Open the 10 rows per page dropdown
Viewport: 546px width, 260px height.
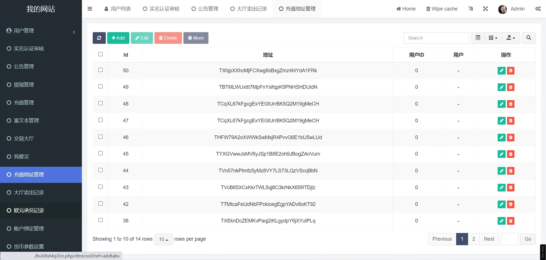(x=164, y=239)
